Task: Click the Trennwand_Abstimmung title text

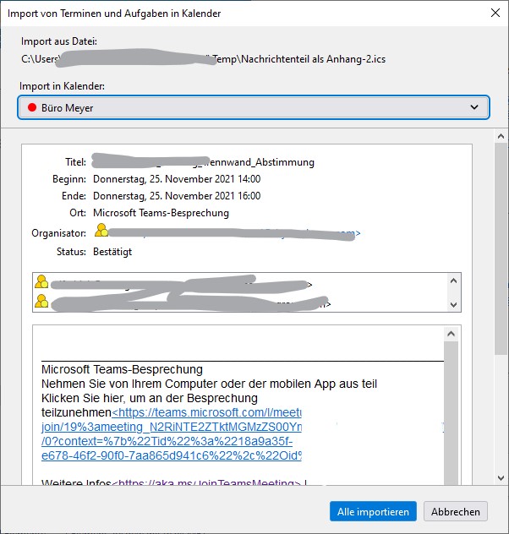Action: coord(262,162)
